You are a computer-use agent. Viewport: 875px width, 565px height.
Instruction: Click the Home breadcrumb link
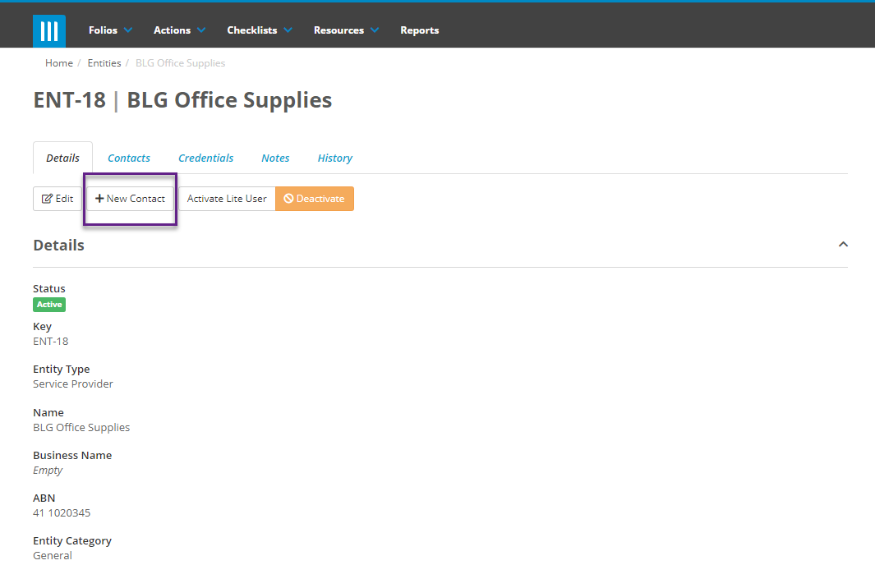click(58, 62)
